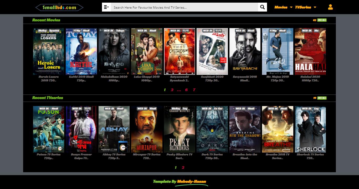Screen dimensions: 359x189
Task: Expand the Movies dropdown menu
Action: pyautogui.click(x=283, y=7)
